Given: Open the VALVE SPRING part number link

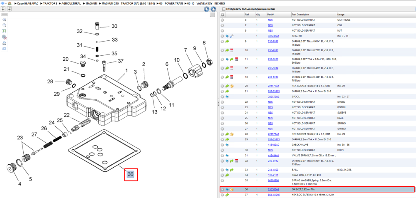Looking at the screenshot, I should click(273, 155).
